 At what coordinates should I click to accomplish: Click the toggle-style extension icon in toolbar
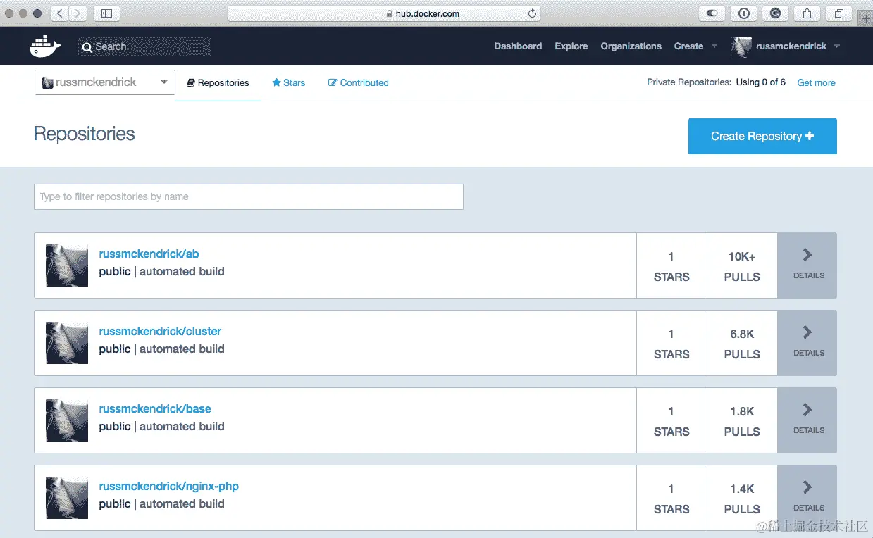(712, 13)
